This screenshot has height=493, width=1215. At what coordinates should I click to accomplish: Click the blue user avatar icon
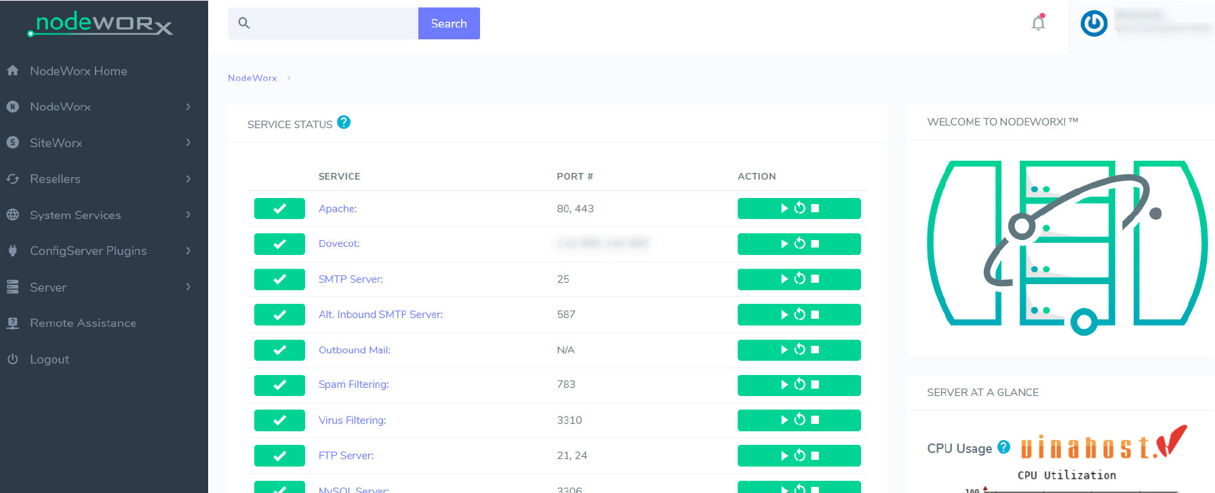[1094, 24]
